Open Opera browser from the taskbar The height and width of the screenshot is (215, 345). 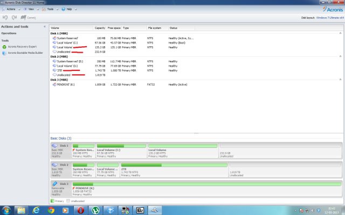pyautogui.click(x=80, y=210)
